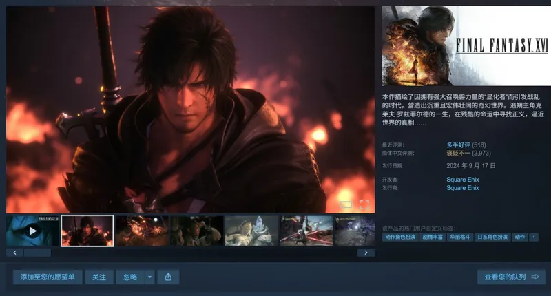Select the 动作 tag
The width and height of the screenshot is (551, 296).
pos(520,237)
